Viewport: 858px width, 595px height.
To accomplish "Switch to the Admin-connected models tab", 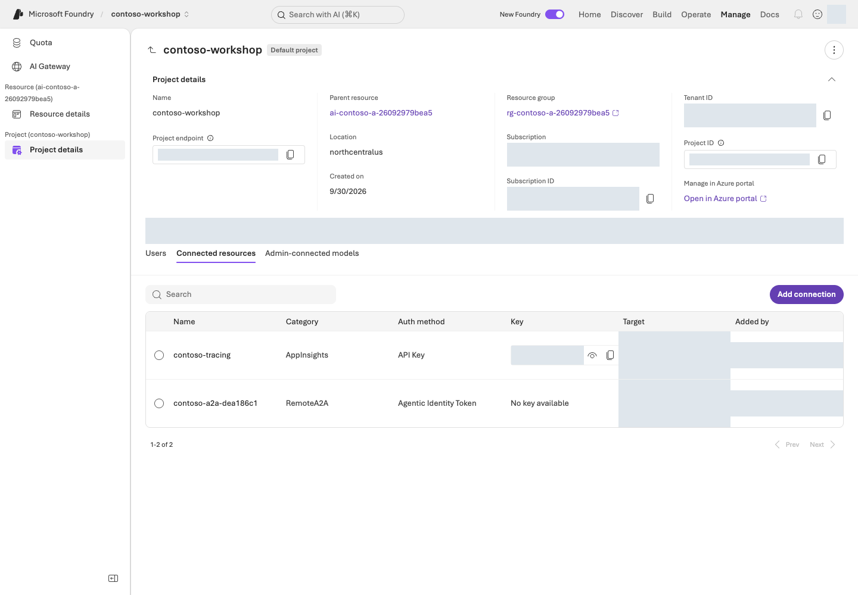I will (312, 253).
